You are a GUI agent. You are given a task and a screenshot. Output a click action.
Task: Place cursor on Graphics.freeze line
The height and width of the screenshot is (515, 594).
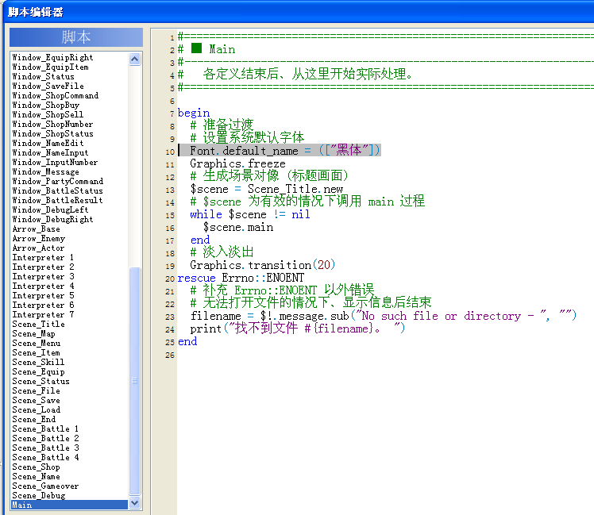[237, 163]
